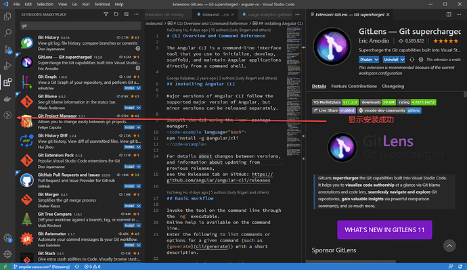Image resolution: width=467 pixels, height=270 pixels.
Task: Open the Manage gear in activity bar
Action: click(7, 254)
